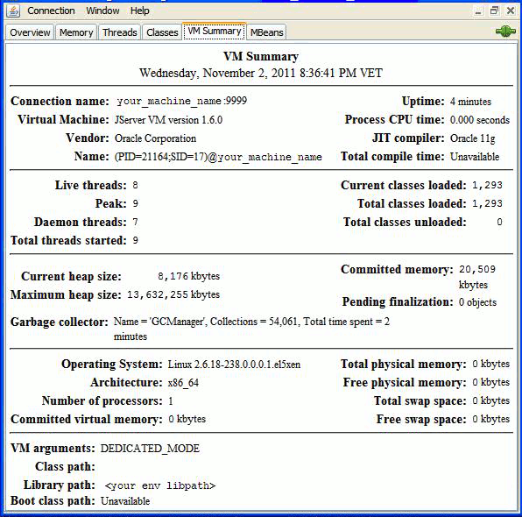Click Pending finalization 0 objects
This screenshot has width=522, height=517.
tap(477, 302)
